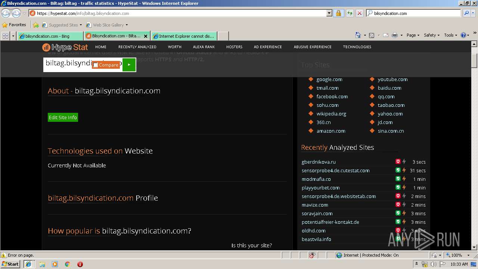Open the Web Slice Gallery link
478x269 pixels.
107,25
